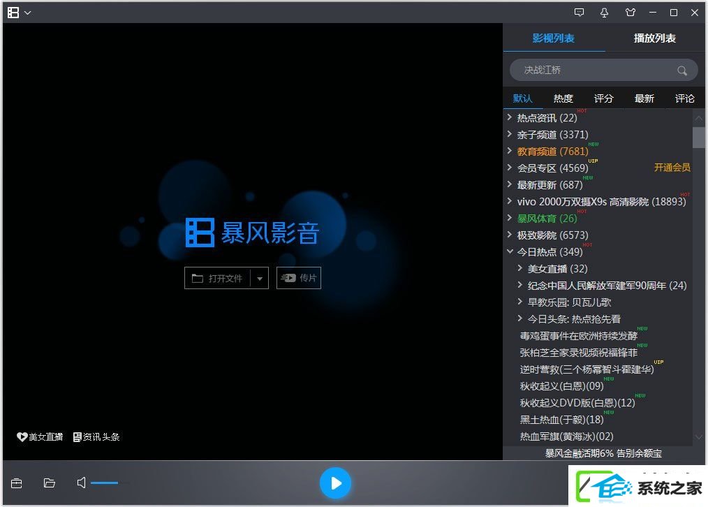The width and height of the screenshot is (708, 507).
Task: Minimize the player window
Action: (652, 13)
